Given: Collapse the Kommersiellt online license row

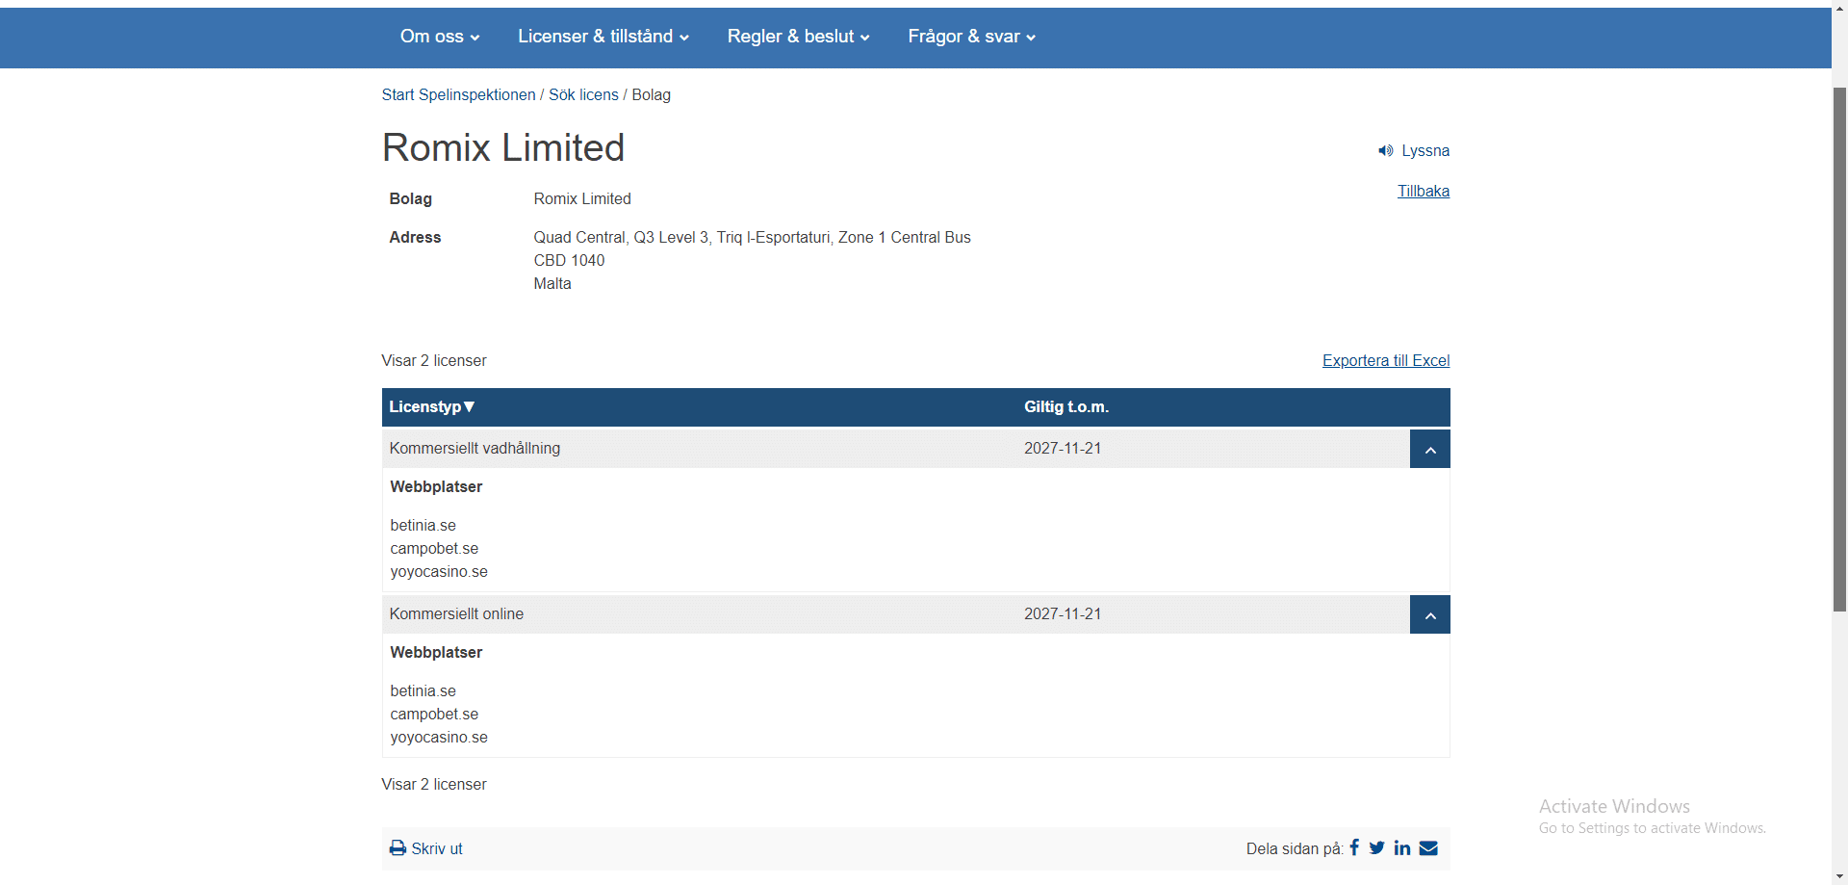Looking at the screenshot, I should 1429,615.
